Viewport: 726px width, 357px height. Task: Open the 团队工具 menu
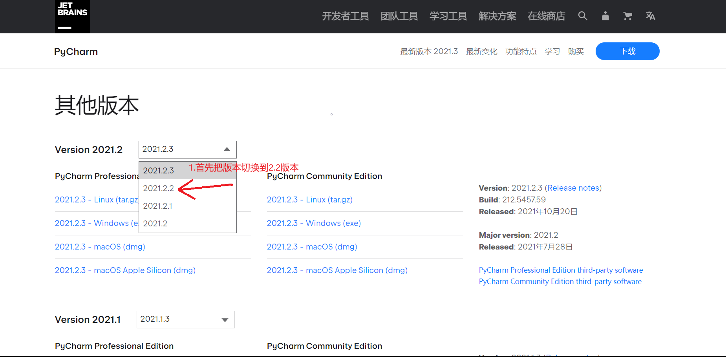399,16
